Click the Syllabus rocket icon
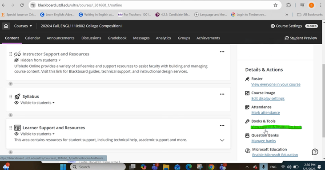 pyautogui.click(x=17, y=97)
